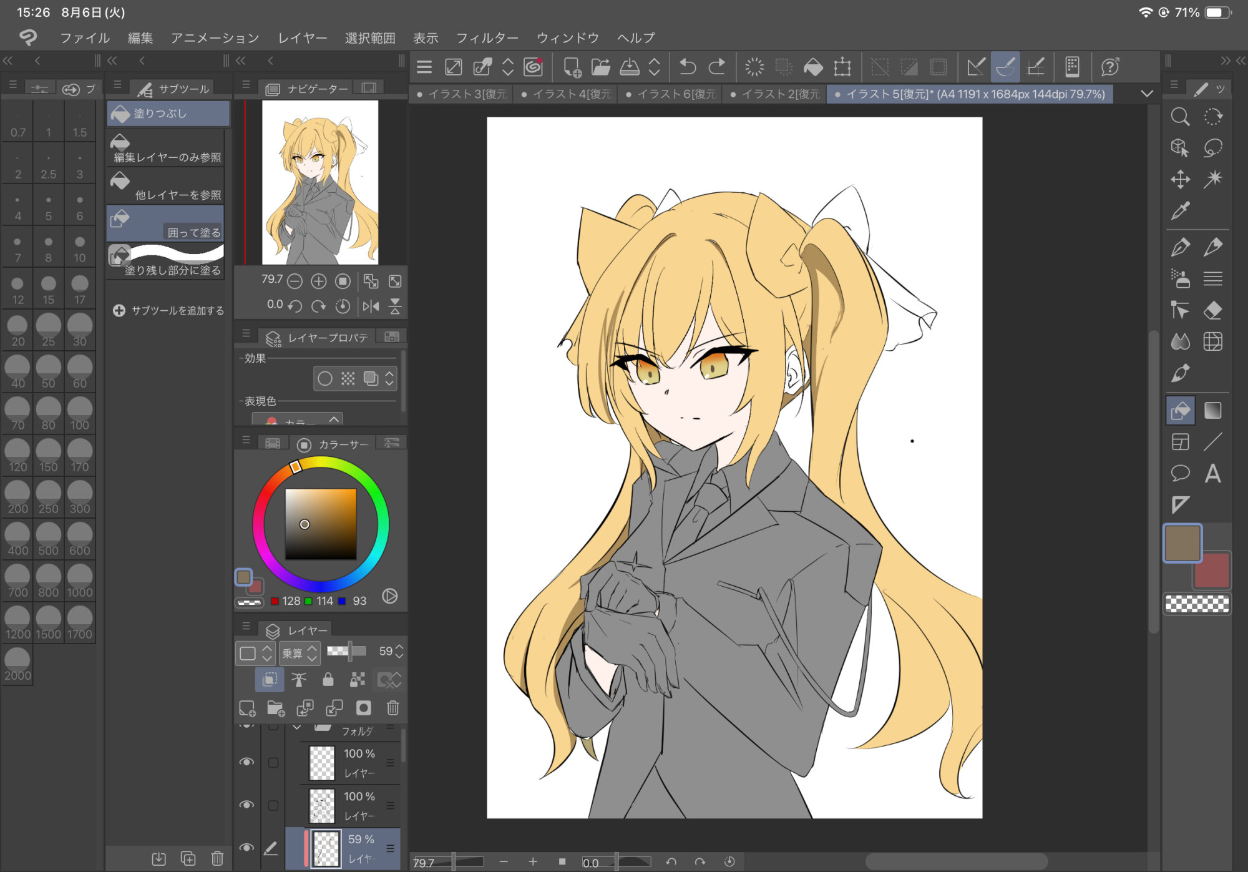Select the Balloon speech bubble tool
The width and height of the screenshot is (1248, 872).
point(1179,473)
